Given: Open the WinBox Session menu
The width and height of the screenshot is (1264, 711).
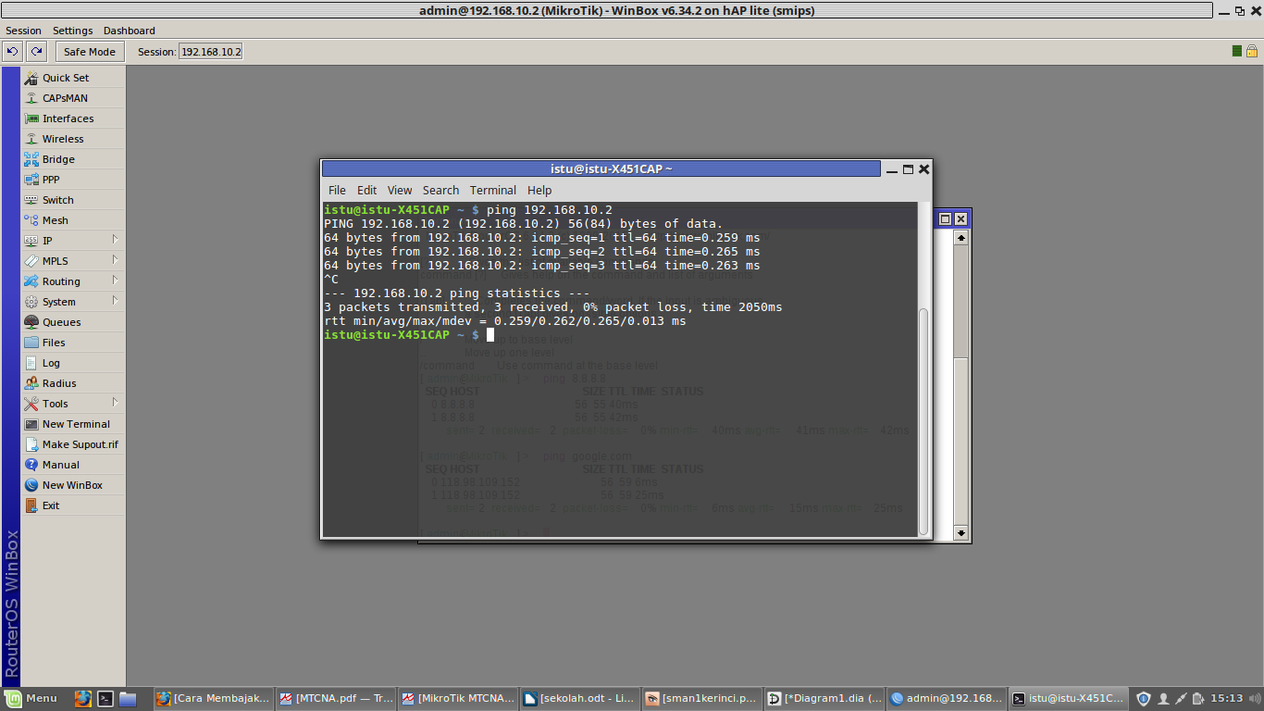Looking at the screenshot, I should coord(23,31).
